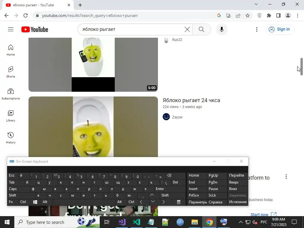Image resolution: width=304 pixels, height=228 pixels.
Task: Open the ad's three-dot options menu
Action: [x=286, y=177]
